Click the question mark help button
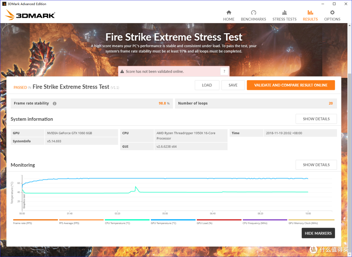Viewport: 352px width, 257px height. tap(224, 71)
